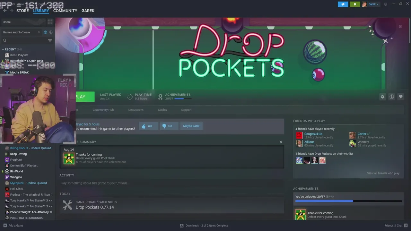Open the Guides tab

tap(162, 110)
